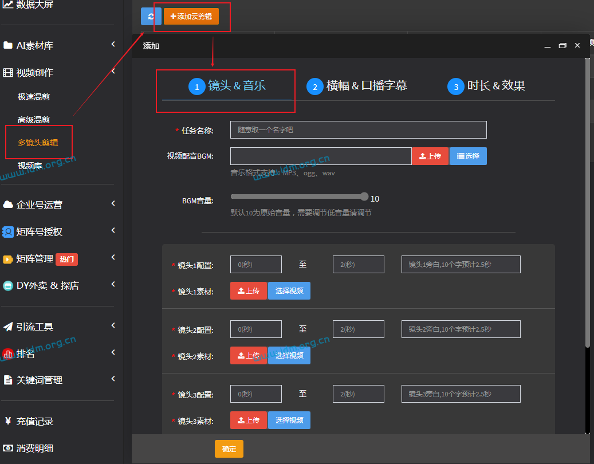Expand the 引流工具 chevron

pyautogui.click(x=113, y=325)
